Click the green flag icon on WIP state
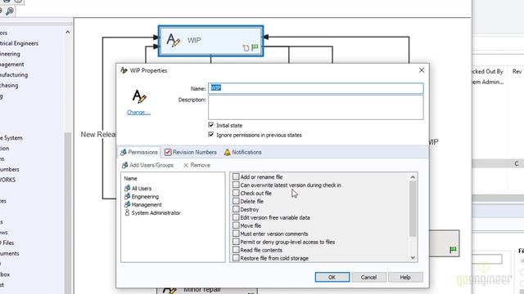524x294 pixels. click(x=255, y=47)
